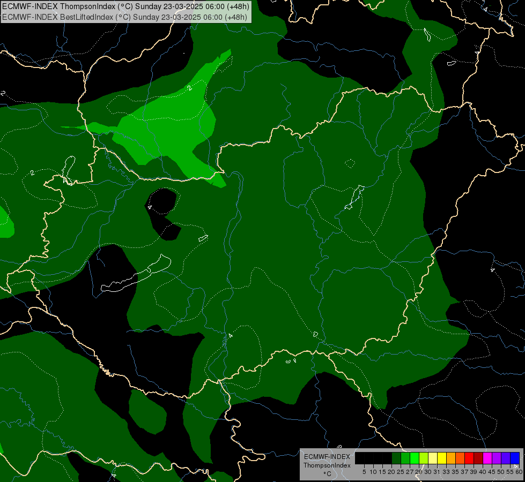Click the legend tick value 39
This screenshot has width=525, height=482.
click(473, 472)
